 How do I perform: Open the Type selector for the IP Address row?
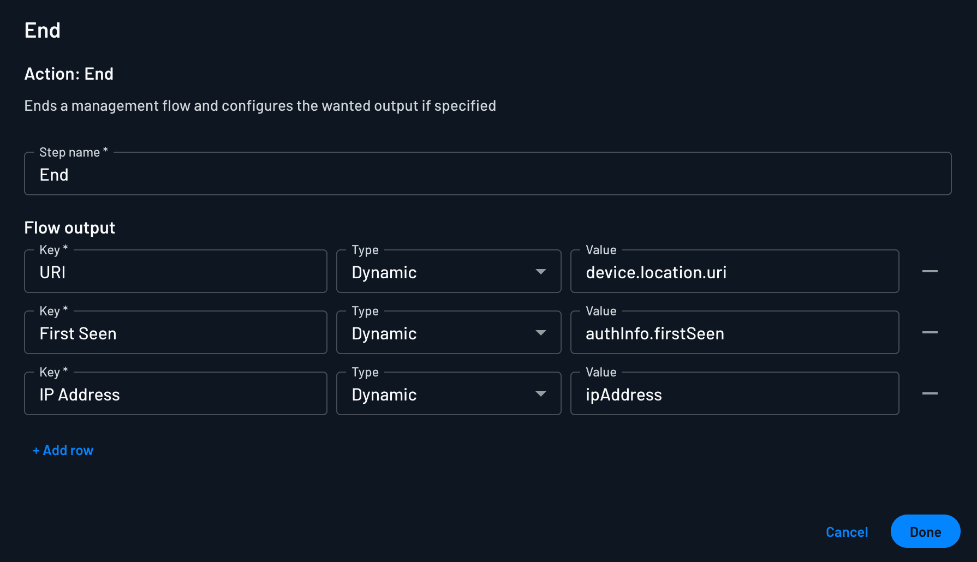(x=448, y=393)
